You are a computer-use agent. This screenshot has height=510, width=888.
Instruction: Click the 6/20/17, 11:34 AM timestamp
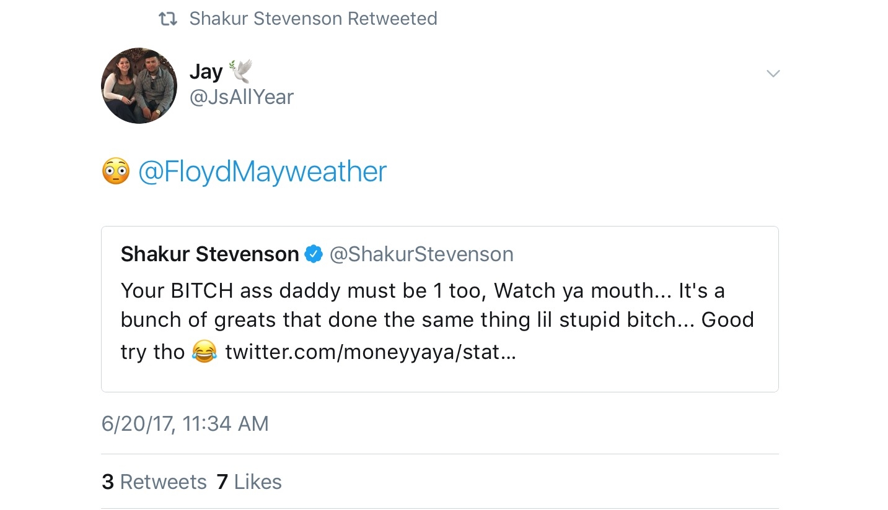(x=185, y=423)
